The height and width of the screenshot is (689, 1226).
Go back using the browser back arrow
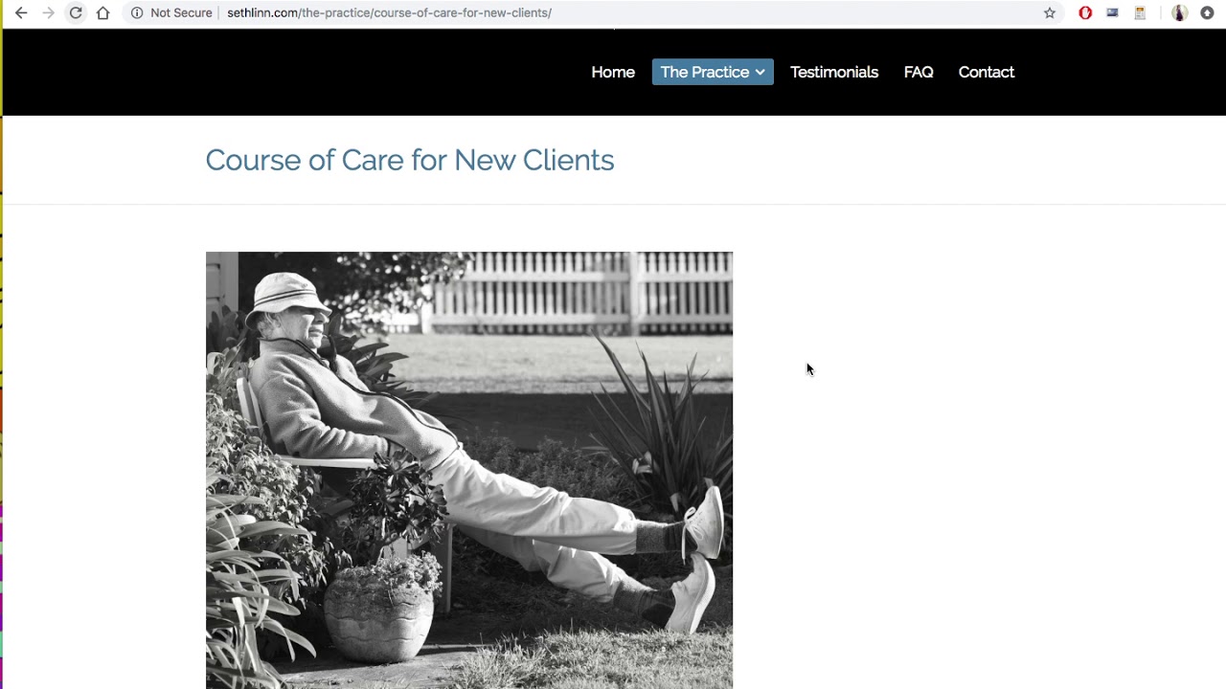pyautogui.click(x=21, y=13)
